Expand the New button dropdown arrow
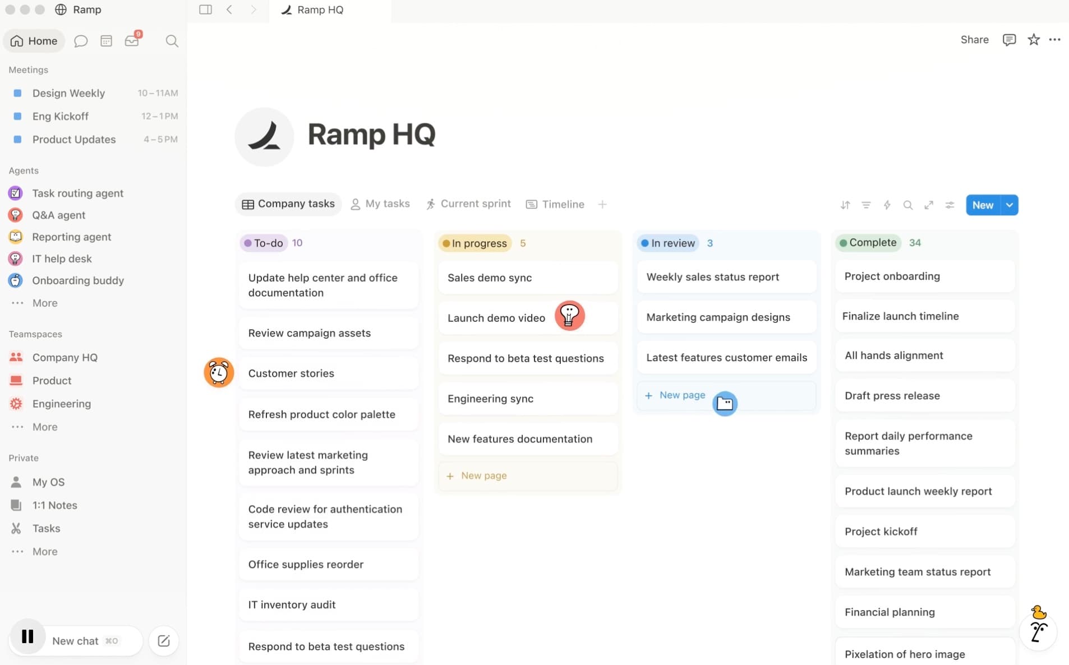This screenshot has height=665, width=1069. (1010, 205)
